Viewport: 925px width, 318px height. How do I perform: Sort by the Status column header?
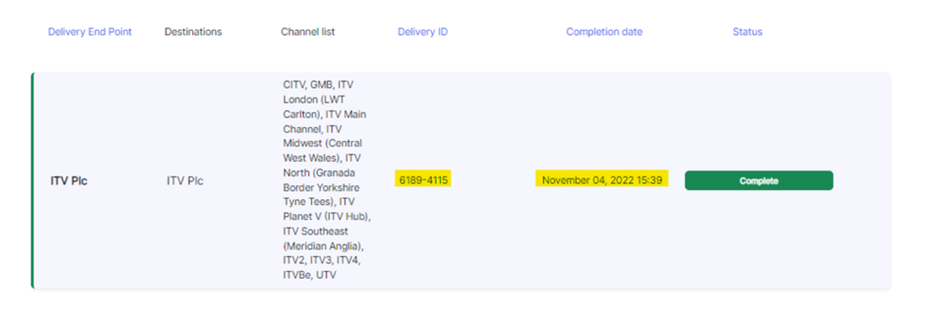[x=748, y=32]
